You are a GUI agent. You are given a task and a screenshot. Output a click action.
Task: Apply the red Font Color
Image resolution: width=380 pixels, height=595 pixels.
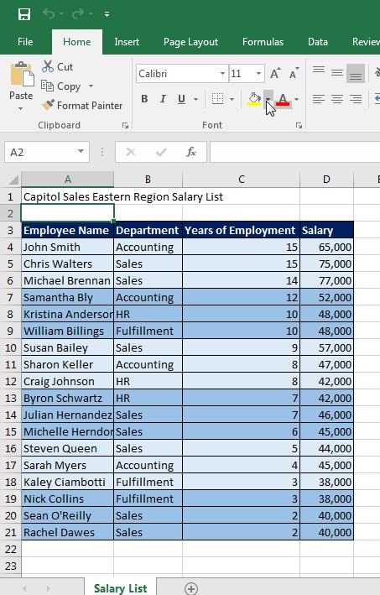pyautogui.click(x=284, y=99)
